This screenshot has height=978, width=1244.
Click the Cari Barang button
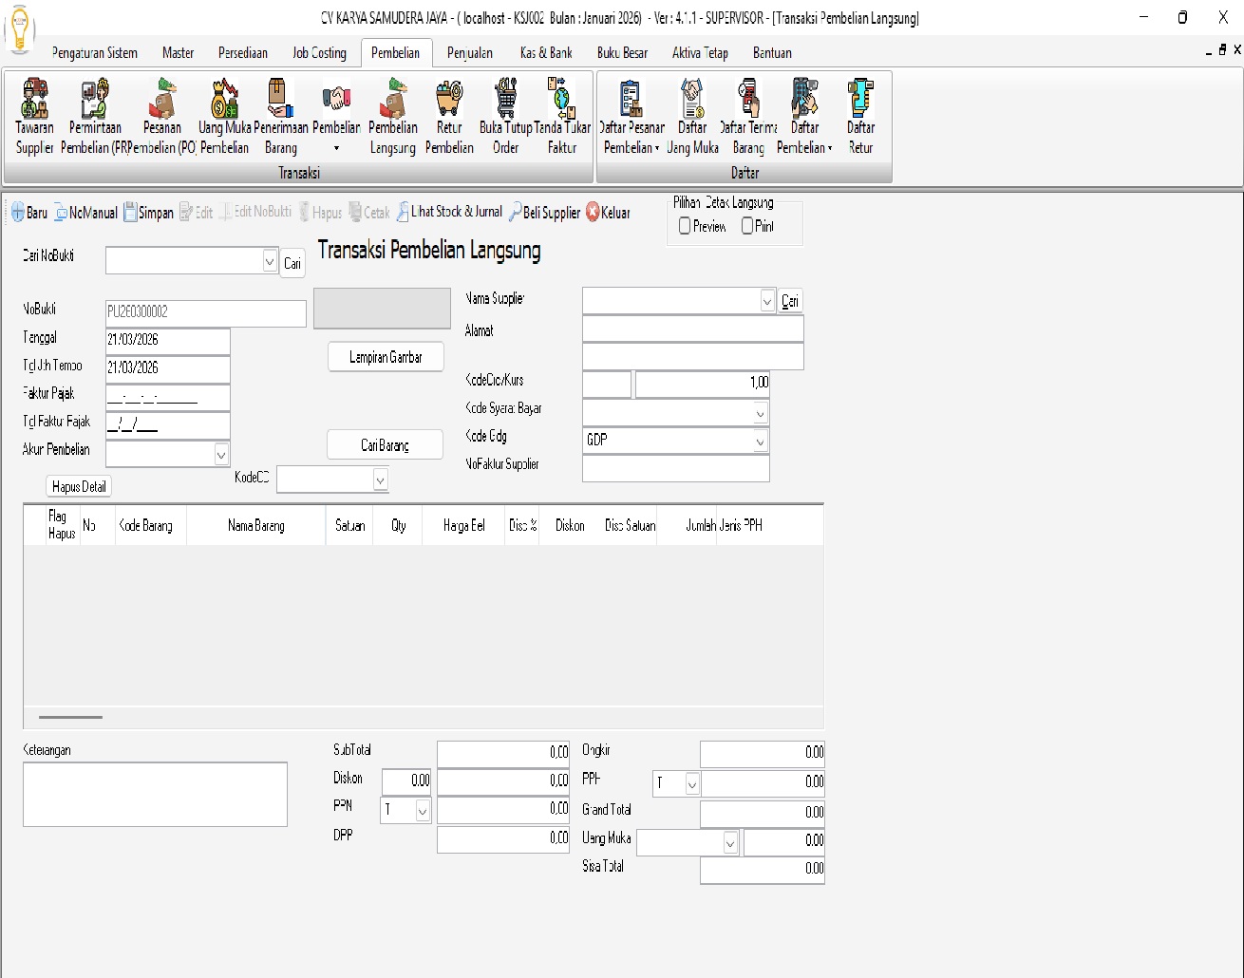385,445
